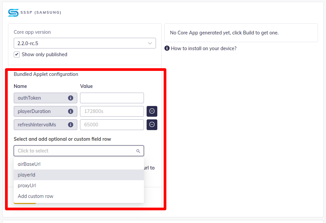Image resolution: width=326 pixels, height=223 pixels.
Task: Remove the playerDuration row
Action: 152,111
